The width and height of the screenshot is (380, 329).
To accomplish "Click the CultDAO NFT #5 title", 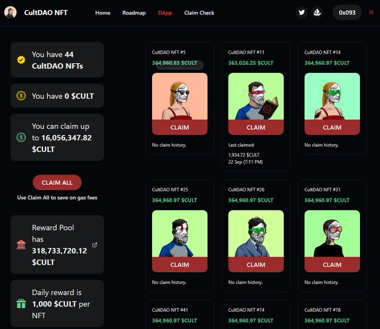I will tap(169, 52).
